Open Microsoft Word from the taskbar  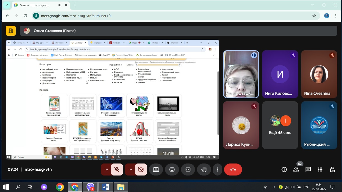(x=106, y=187)
